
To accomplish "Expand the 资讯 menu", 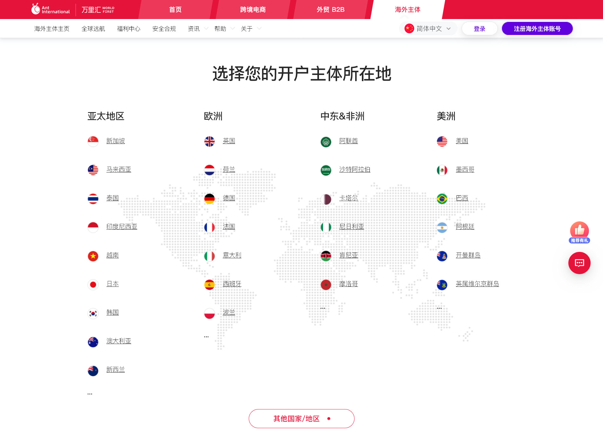I will click(x=198, y=29).
